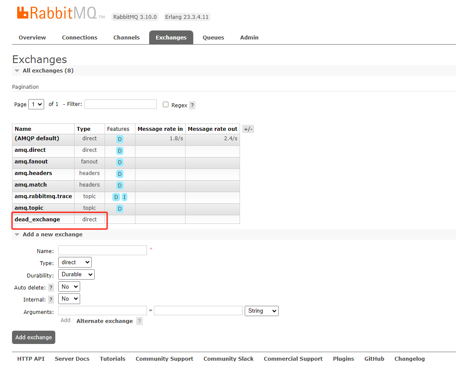
Task: Select the Exchanges tab
Action: [171, 38]
